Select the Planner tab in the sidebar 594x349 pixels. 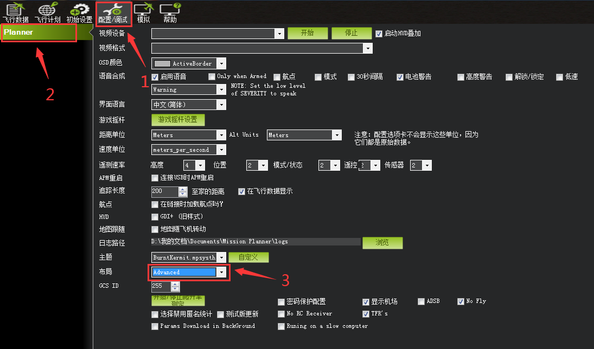(38, 33)
